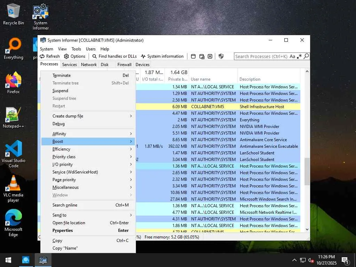
Task: Choose Suspend in the context menu
Action: pos(88,91)
